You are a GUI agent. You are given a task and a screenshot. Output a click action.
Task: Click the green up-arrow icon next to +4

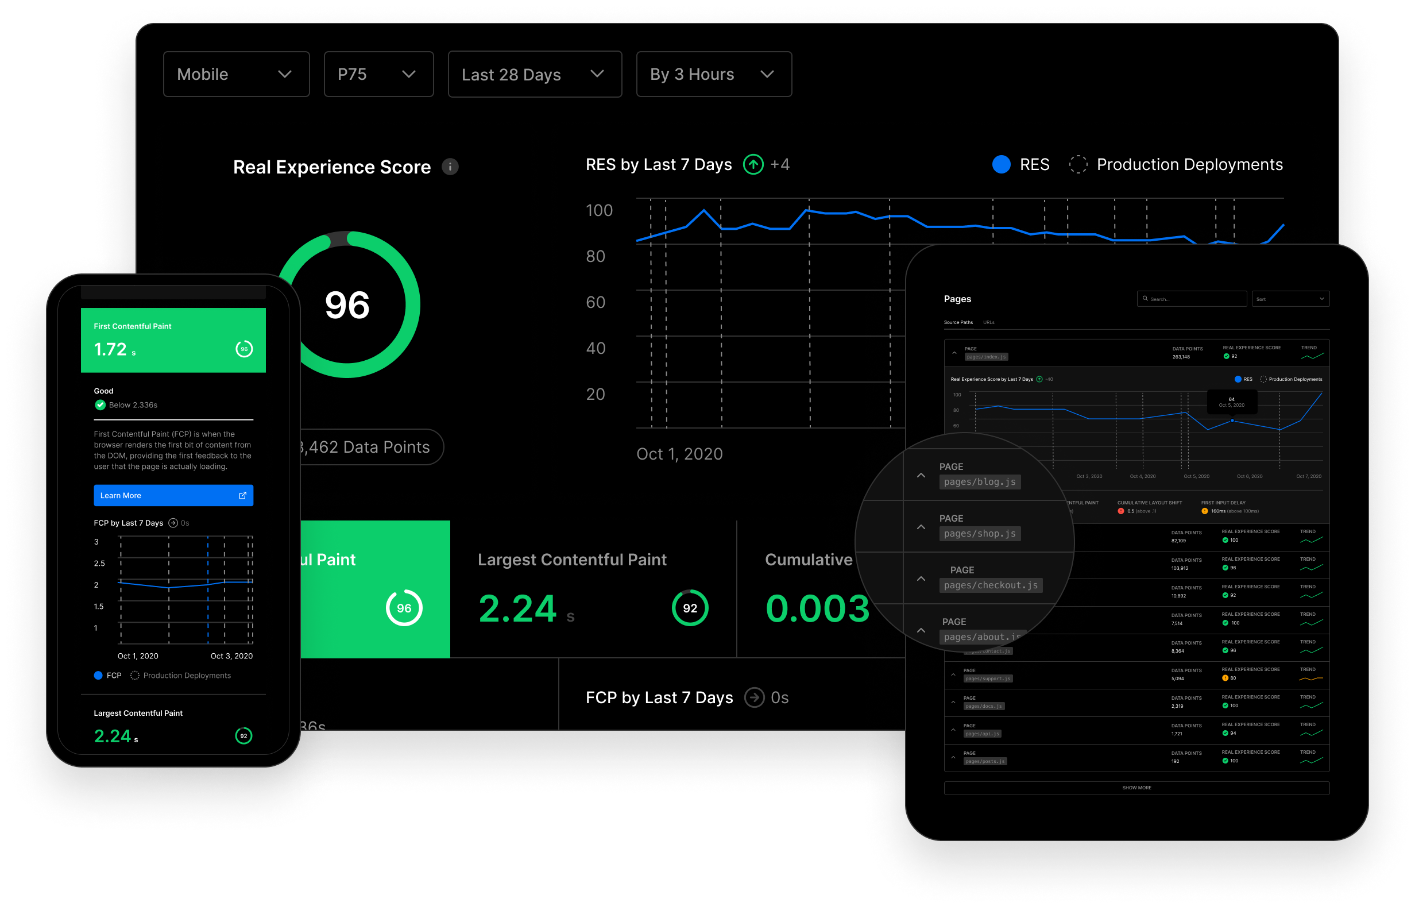[x=753, y=164]
